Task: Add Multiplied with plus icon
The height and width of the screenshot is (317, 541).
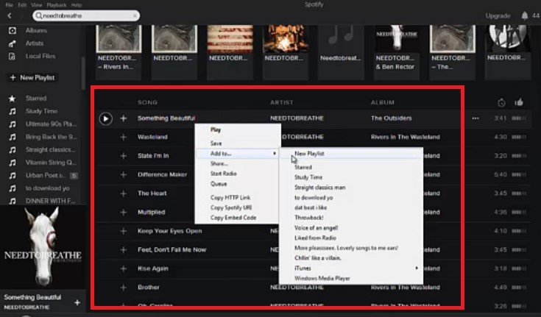Action: pyautogui.click(x=123, y=213)
